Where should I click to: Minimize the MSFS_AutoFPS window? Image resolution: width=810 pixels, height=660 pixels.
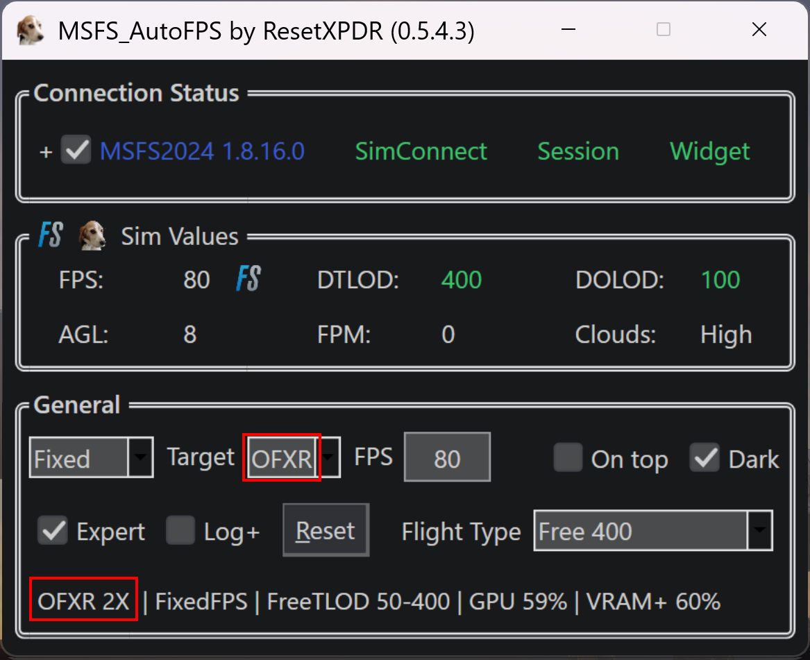tap(568, 29)
